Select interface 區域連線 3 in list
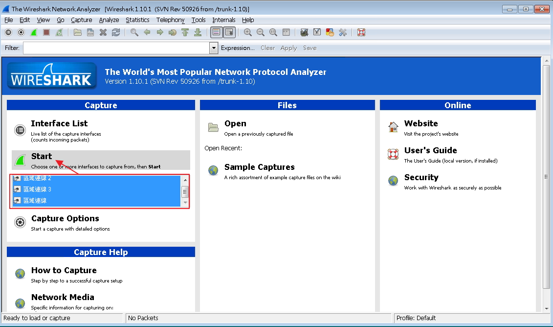This screenshot has height=327, width=553. 97,189
